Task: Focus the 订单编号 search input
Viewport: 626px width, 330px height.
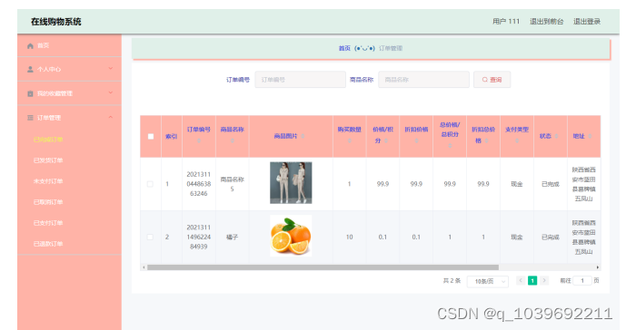Action: tap(300, 80)
